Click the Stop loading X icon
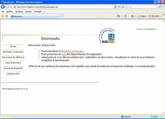 pos(123,7)
